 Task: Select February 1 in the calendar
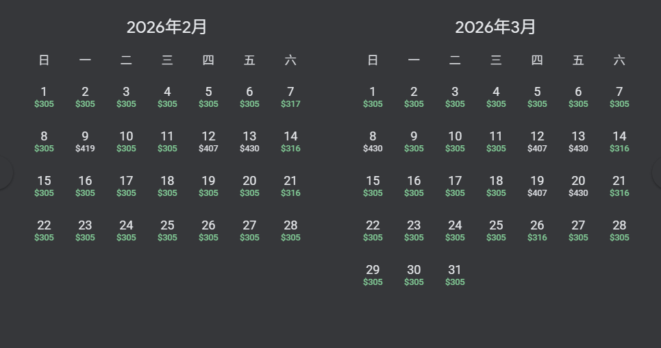[44, 97]
